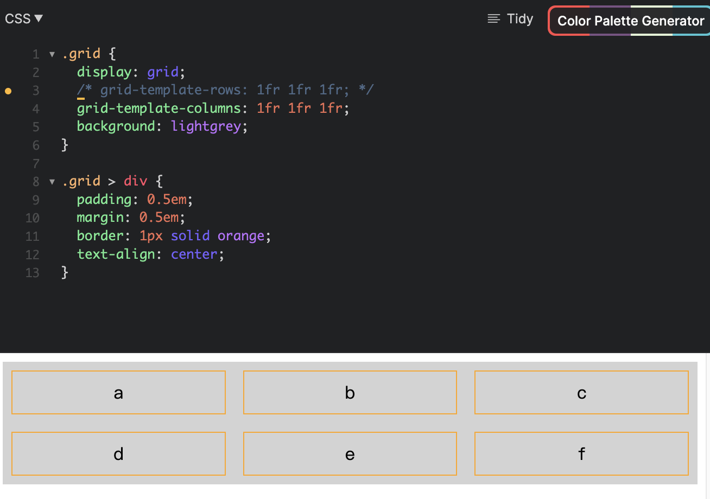
Task: Click the 'orange' border color value
Action: pyautogui.click(x=240, y=236)
